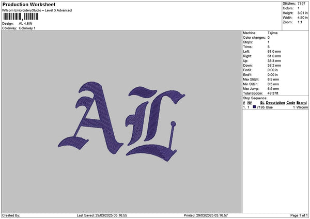The image size is (310, 219).
Task: Click the St. column header
Action: click(x=262, y=103)
